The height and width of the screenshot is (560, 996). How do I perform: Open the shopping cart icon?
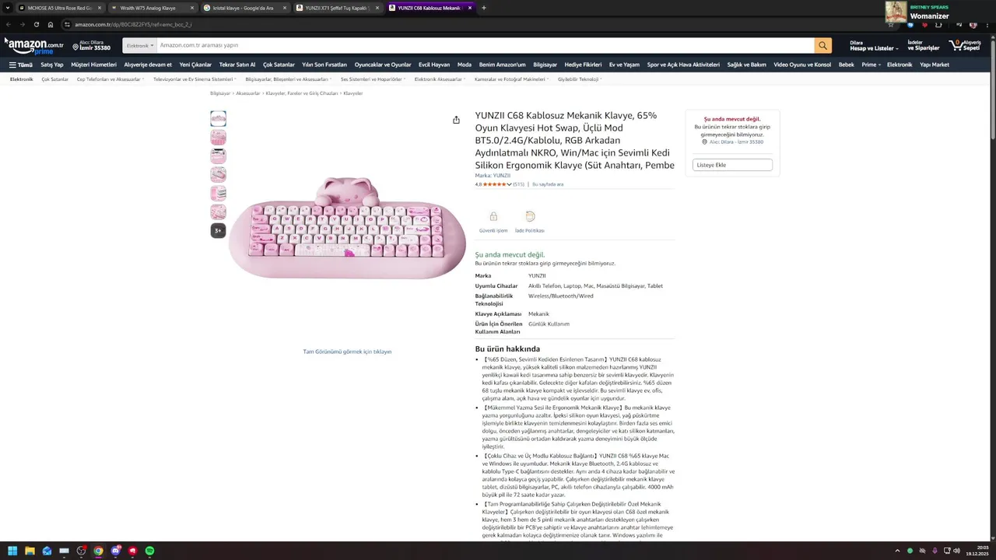(964, 46)
